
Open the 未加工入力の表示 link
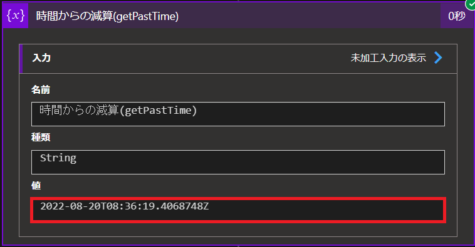click(x=389, y=58)
